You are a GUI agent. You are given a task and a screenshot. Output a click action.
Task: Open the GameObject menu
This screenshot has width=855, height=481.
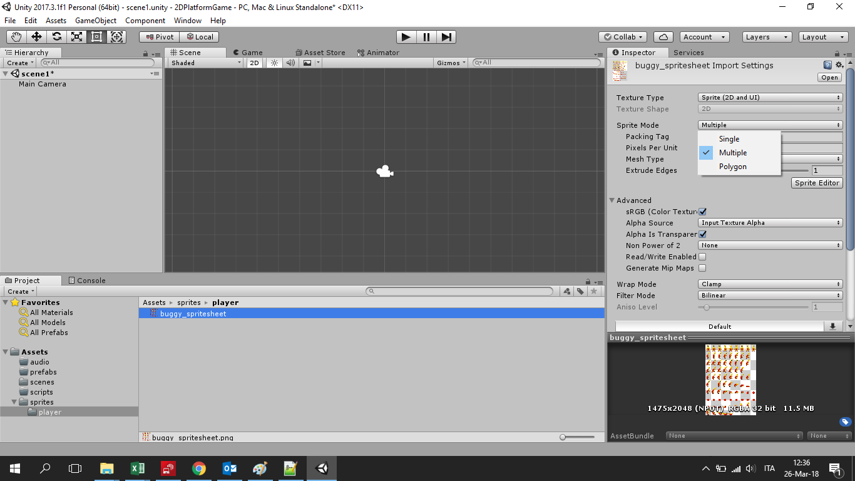point(95,21)
